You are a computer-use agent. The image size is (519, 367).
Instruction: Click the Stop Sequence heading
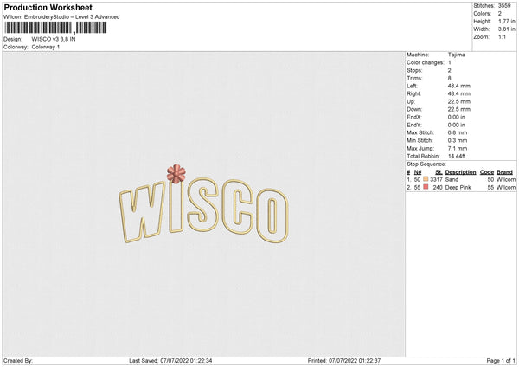click(426, 164)
